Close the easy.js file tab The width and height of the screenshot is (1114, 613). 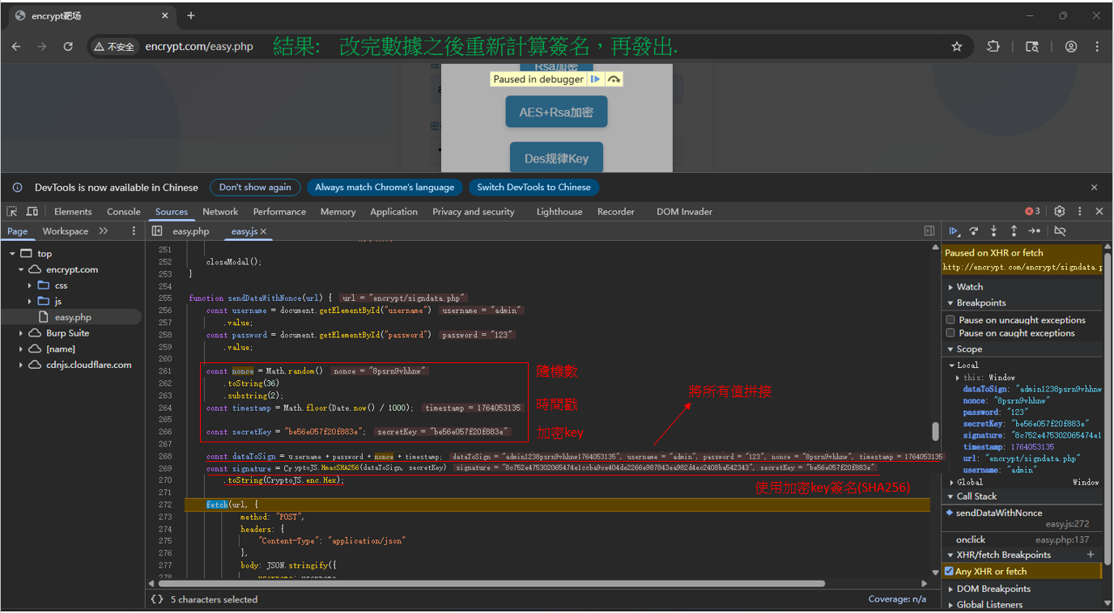(263, 231)
